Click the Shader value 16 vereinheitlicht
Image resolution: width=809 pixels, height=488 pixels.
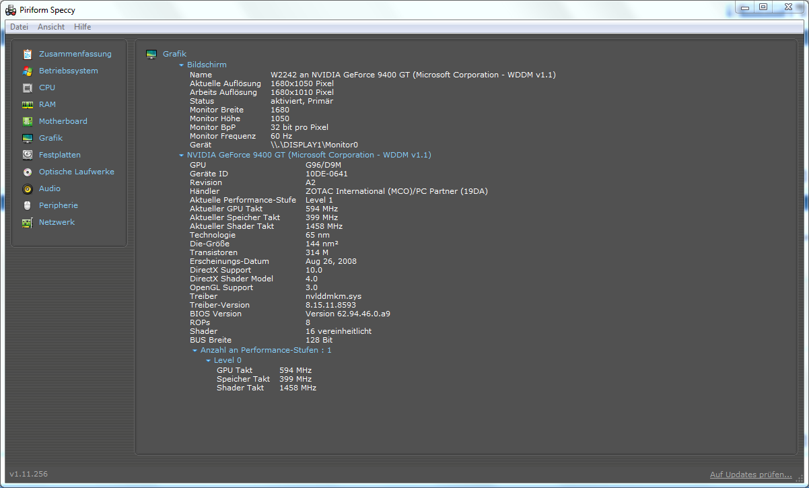pyautogui.click(x=339, y=331)
